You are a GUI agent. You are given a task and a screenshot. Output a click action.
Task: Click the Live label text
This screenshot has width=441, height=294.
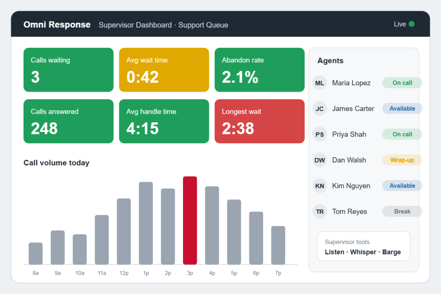tap(400, 24)
